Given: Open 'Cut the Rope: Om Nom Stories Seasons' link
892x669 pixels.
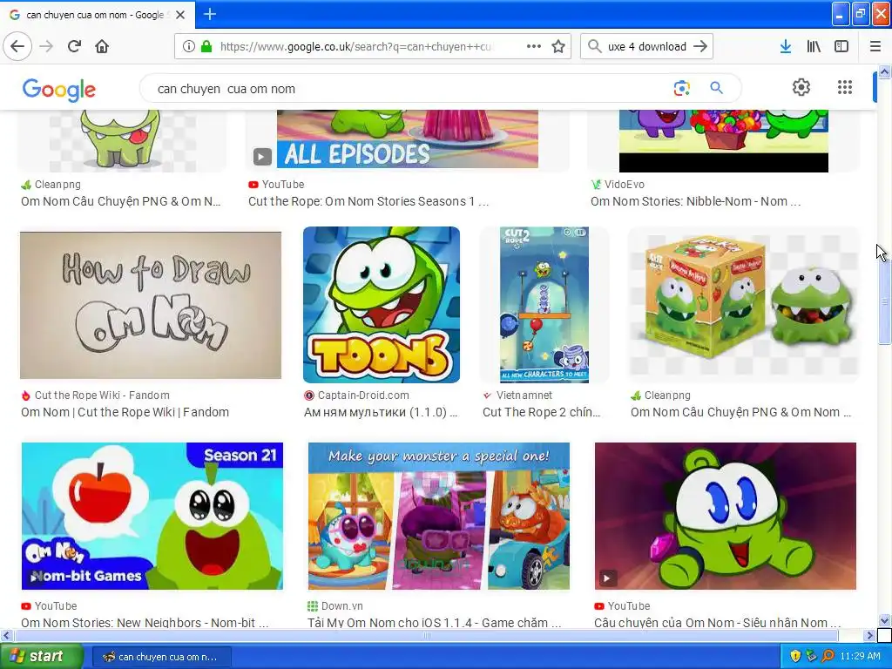Looking at the screenshot, I should pos(368,201).
